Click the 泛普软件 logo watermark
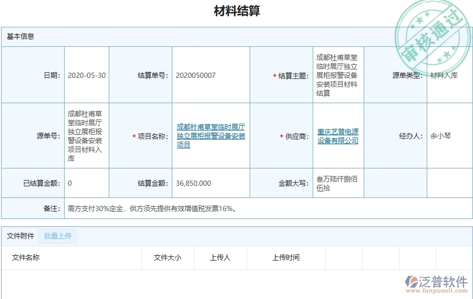Viewport: 473px width, 299px height. pos(436,283)
